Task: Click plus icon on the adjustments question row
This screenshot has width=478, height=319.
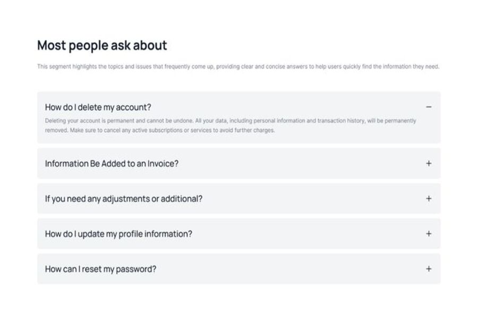Action: 429,198
